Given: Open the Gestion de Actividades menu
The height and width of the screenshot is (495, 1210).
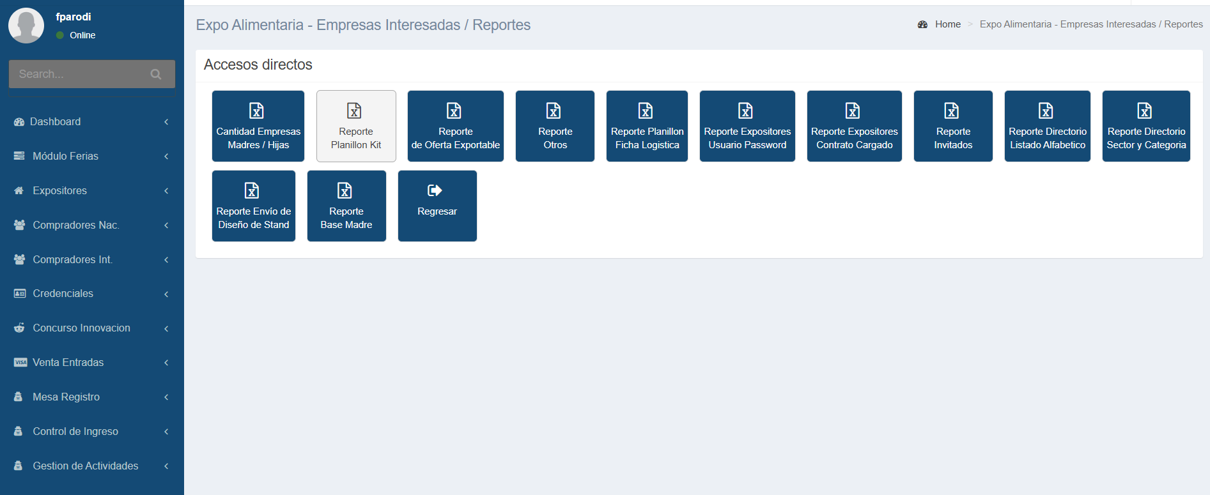Looking at the screenshot, I should tap(85, 466).
